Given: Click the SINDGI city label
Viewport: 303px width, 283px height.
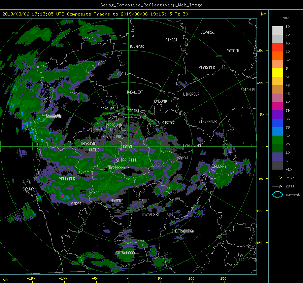Looking at the screenshot, I should (171, 40).
